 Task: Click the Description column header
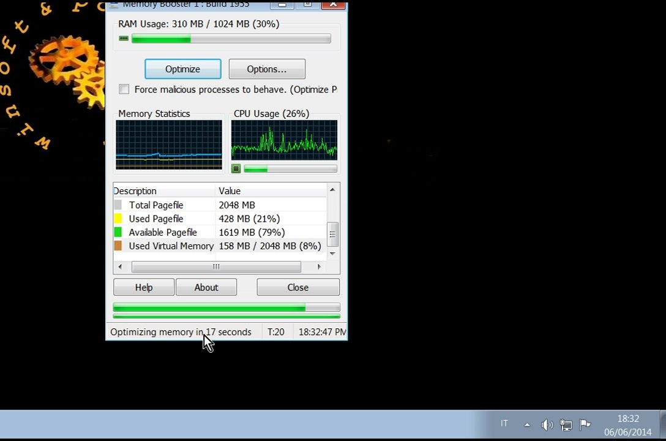(165, 190)
